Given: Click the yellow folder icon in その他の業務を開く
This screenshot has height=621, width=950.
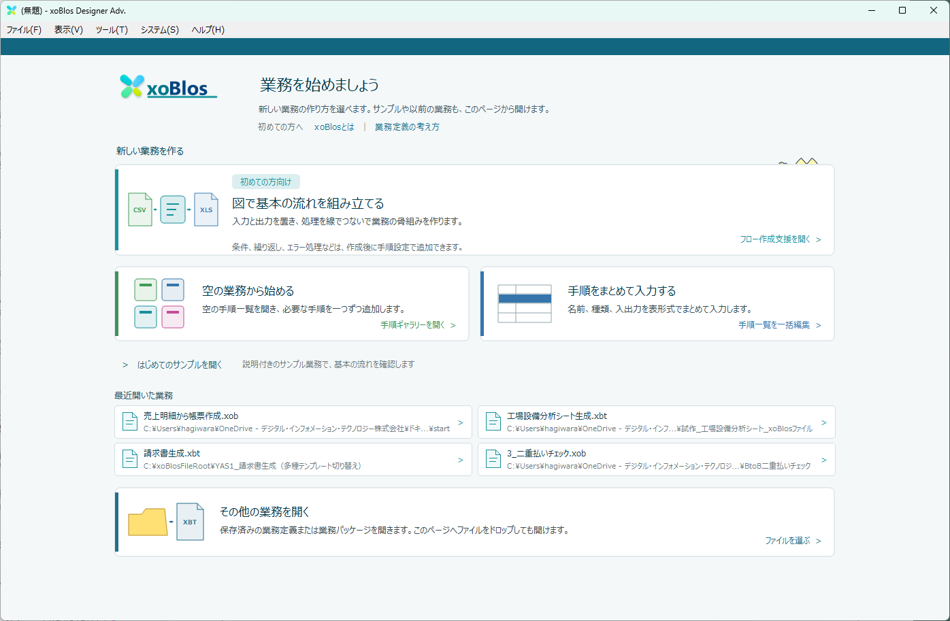Looking at the screenshot, I should [148, 522].
